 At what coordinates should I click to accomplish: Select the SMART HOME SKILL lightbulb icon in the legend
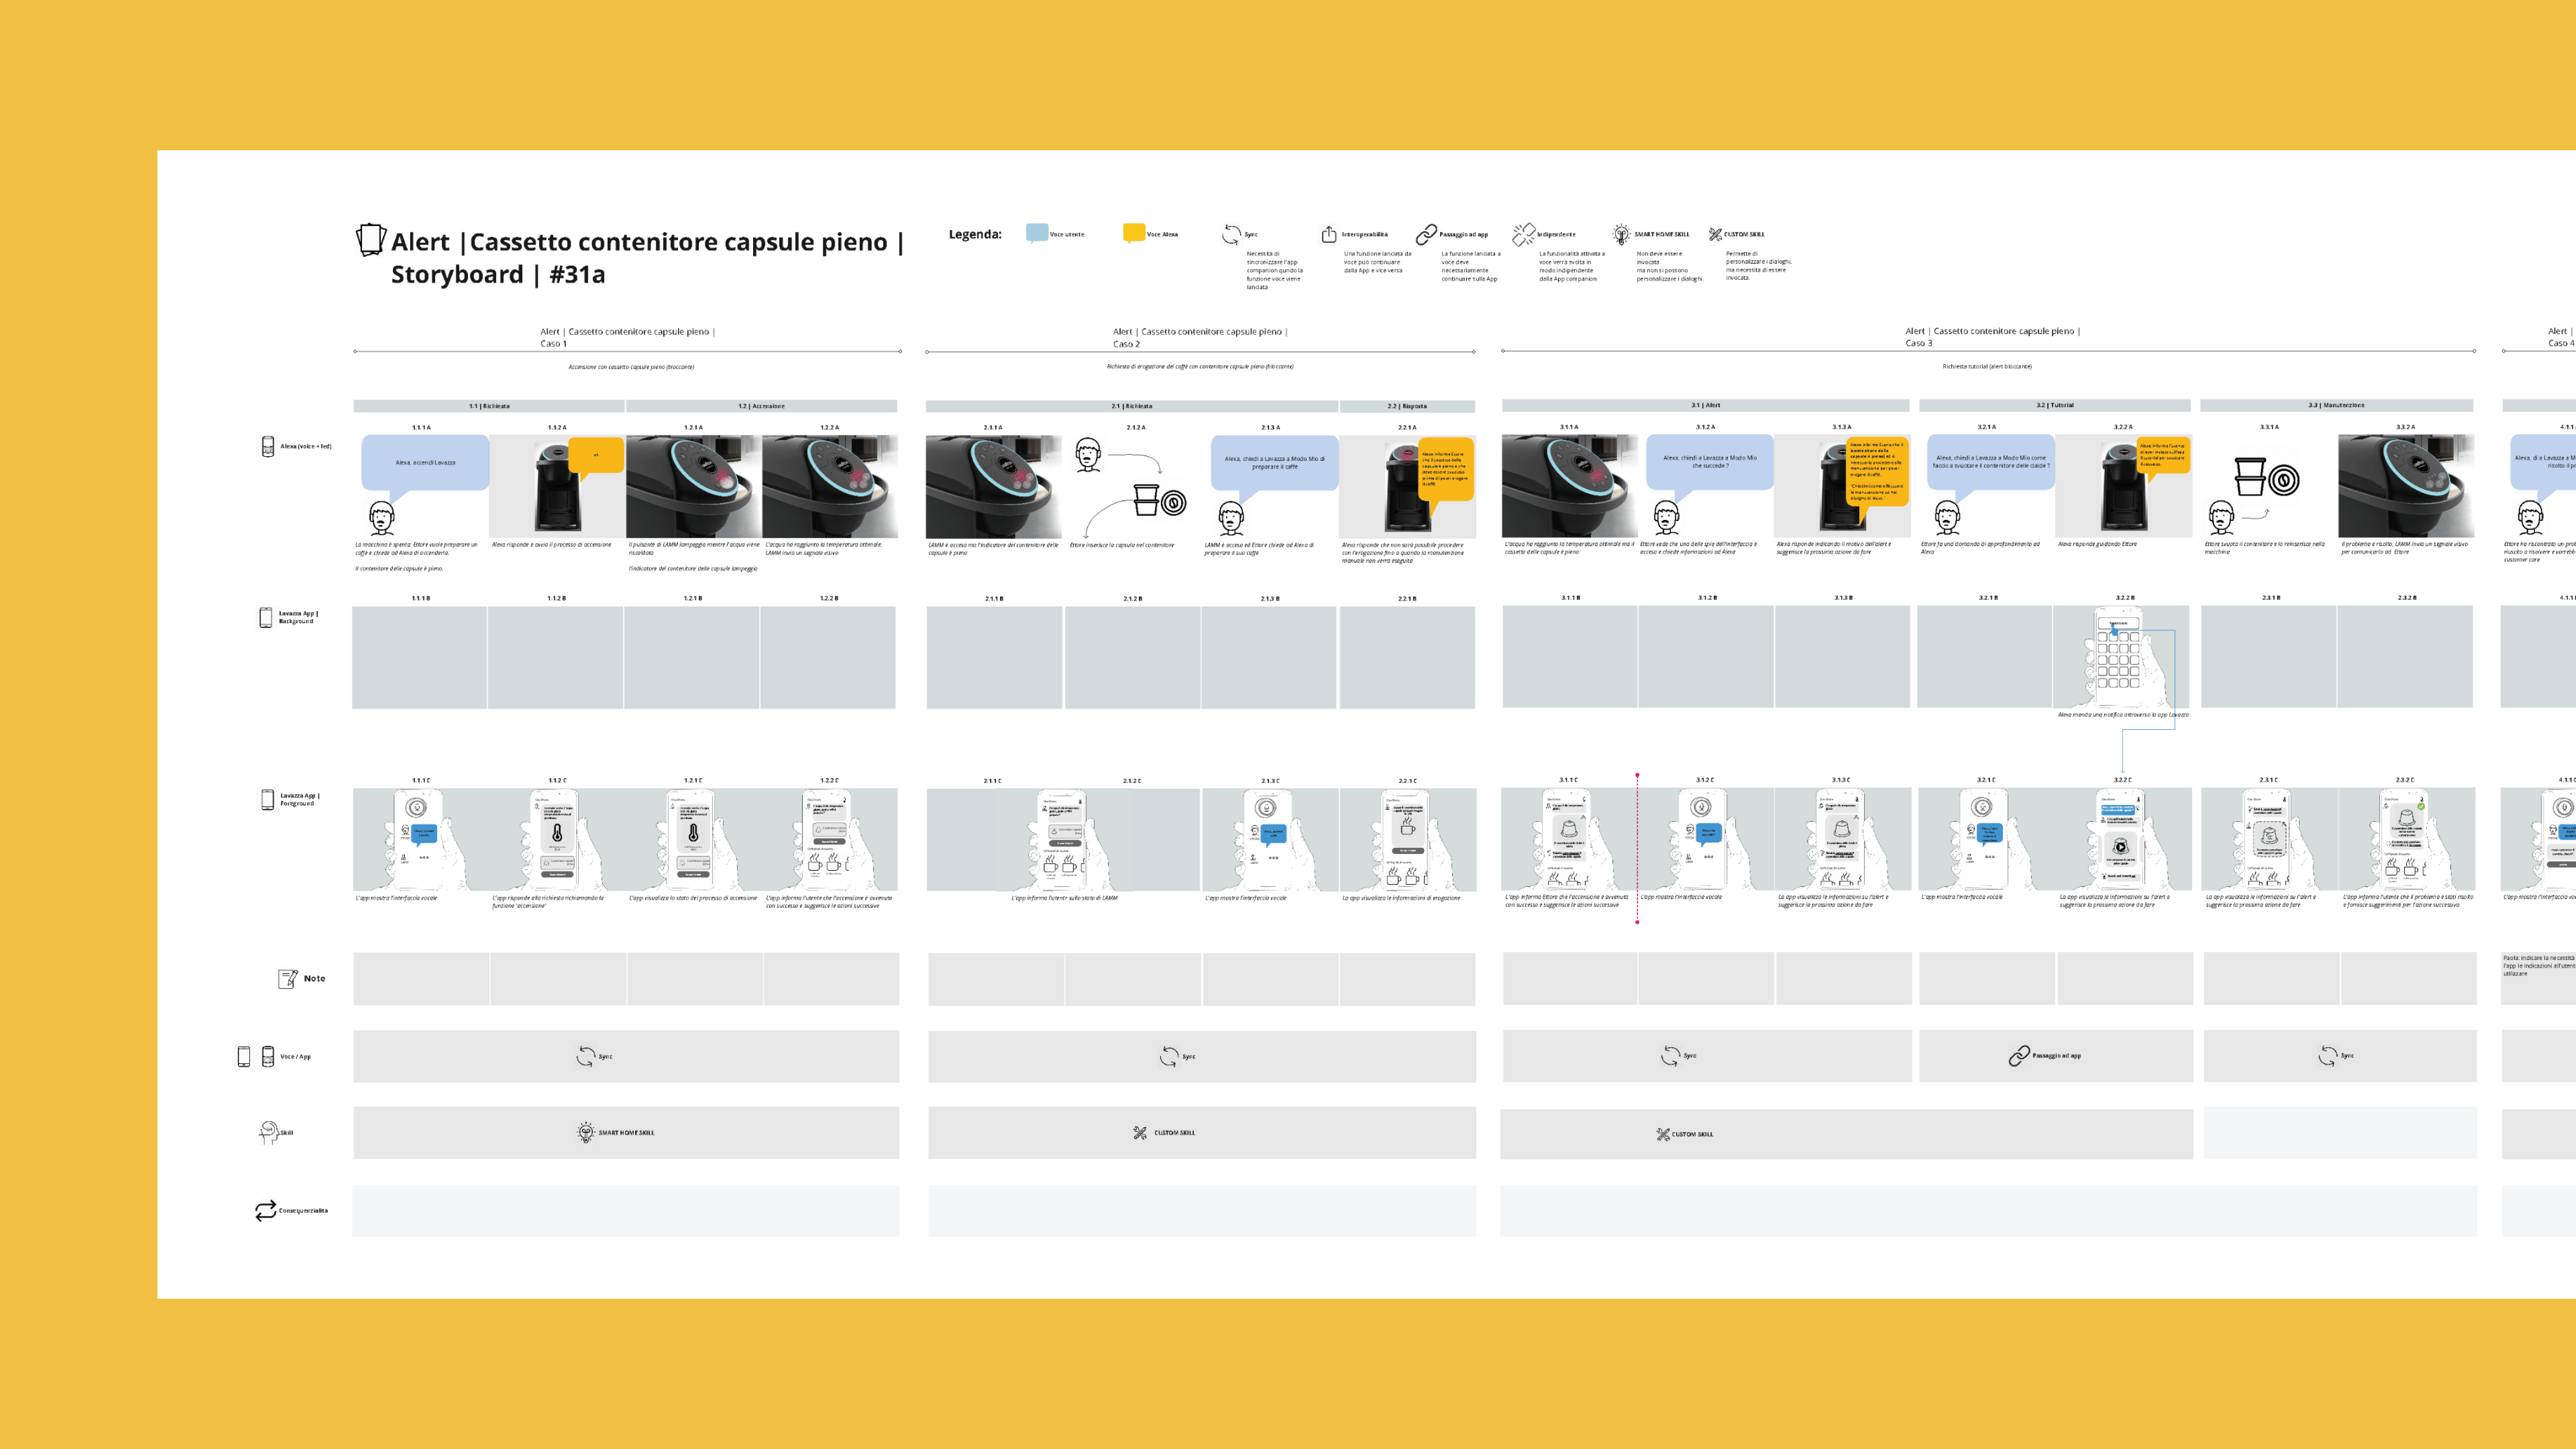pos(1621,234)
